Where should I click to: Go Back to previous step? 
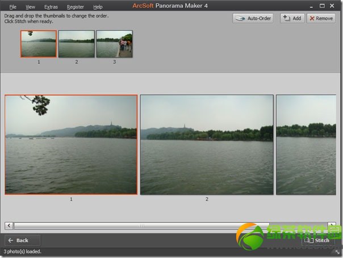click(22, 240)
